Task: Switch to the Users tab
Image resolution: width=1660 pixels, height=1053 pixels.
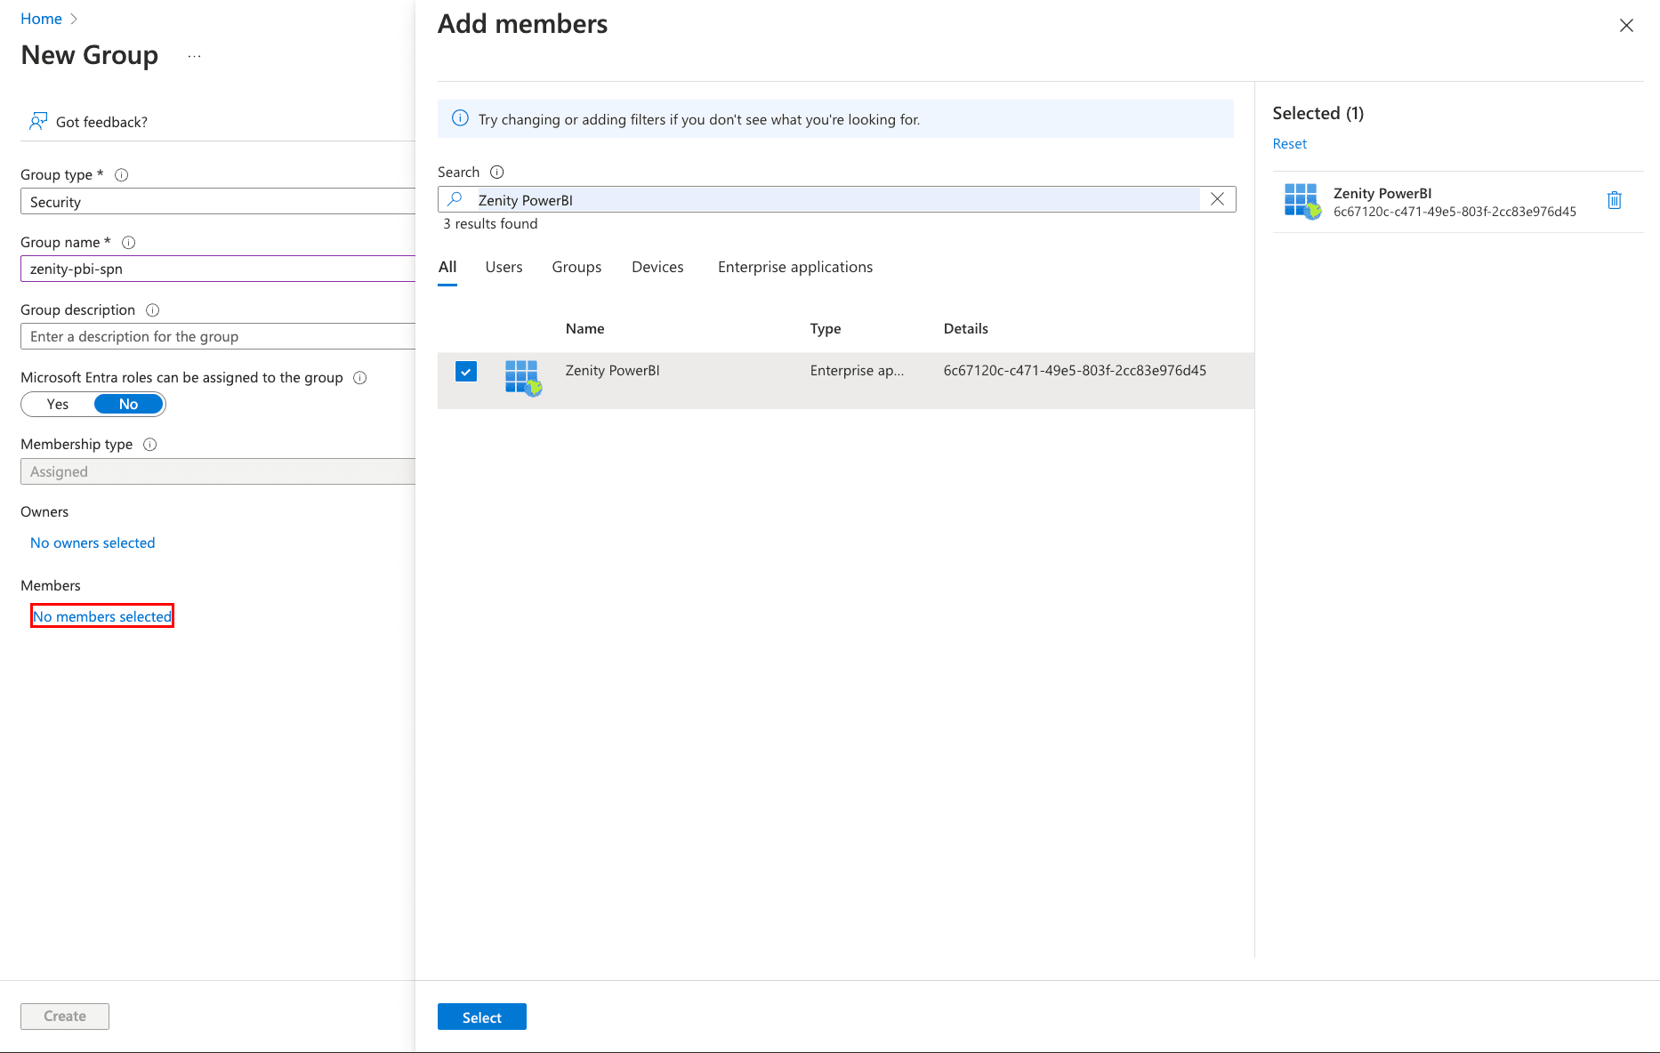Action: click(x=504, y=267)
